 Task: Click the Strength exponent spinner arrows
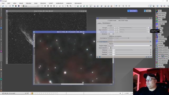click(150, 28)
